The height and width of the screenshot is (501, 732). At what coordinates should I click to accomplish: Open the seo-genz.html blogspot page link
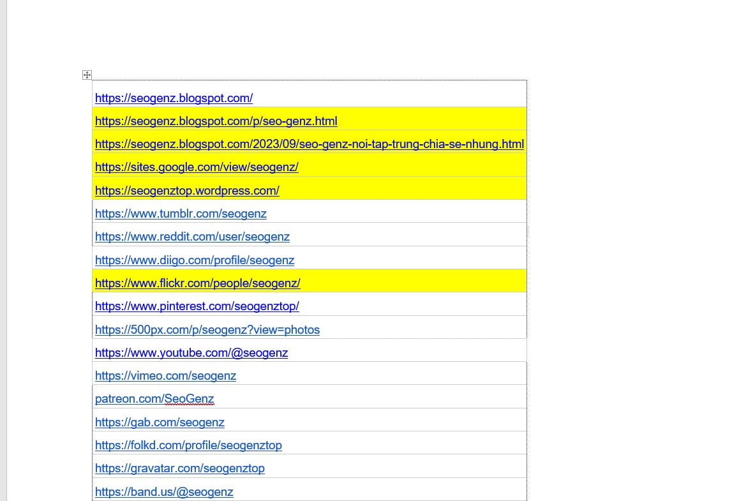216,121
